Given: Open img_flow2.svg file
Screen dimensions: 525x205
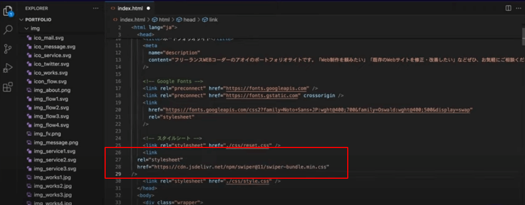Looking at the screenshot, I should [51, 108].
